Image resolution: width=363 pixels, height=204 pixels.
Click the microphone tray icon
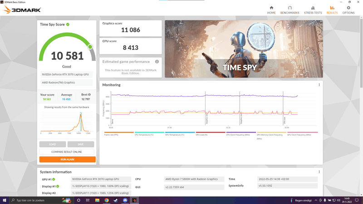tap(325, 200)
